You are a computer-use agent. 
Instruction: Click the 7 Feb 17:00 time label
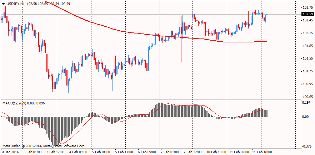click(x=193, y=152)
